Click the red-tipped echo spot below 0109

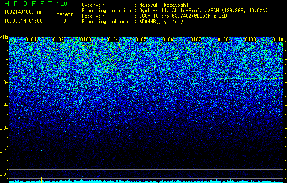click(x=238, y=151)
